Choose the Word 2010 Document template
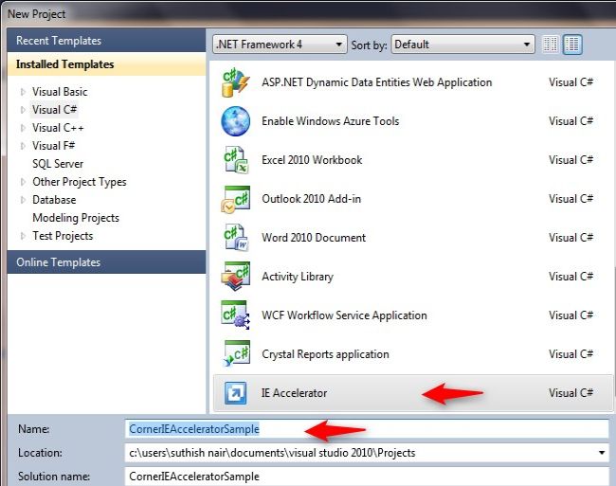Viewport: 616px width, 486px height. click(314, 238)
